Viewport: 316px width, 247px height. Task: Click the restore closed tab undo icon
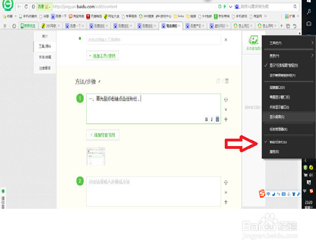point(295,26)
